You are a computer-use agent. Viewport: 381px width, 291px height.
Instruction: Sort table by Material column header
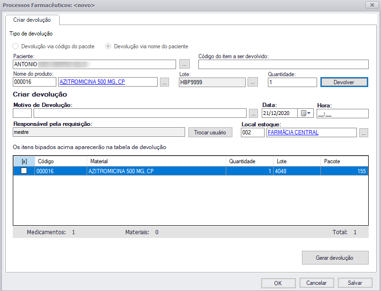tap(156, 161)
